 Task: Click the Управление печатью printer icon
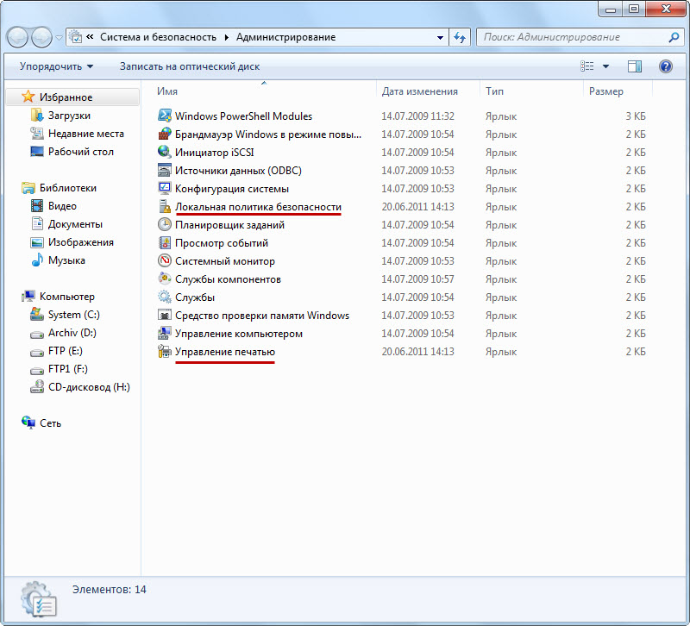[x=165, y=351]
